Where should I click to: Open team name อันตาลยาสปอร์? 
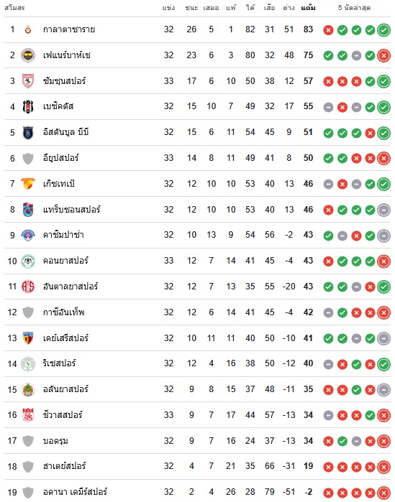[71, 287]
